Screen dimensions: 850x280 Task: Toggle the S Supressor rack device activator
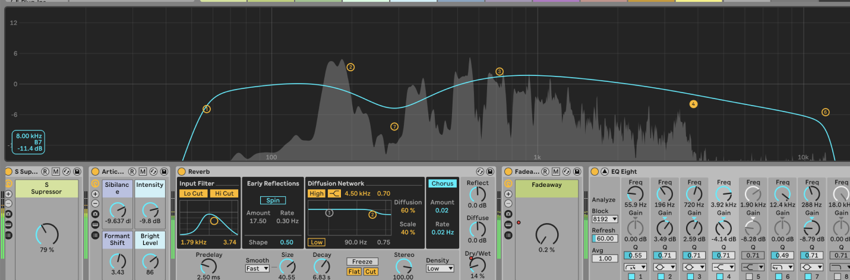pos(8,171)
